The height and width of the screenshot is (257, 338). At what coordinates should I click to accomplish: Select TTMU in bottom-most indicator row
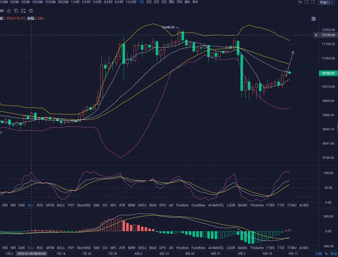click(292, 247)
